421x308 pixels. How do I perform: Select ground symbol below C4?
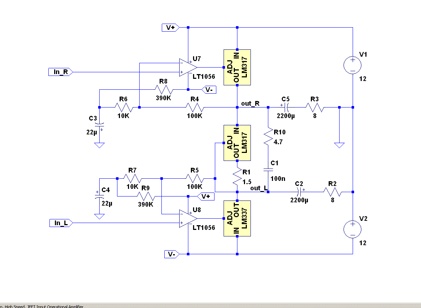(x=99, y=216)
